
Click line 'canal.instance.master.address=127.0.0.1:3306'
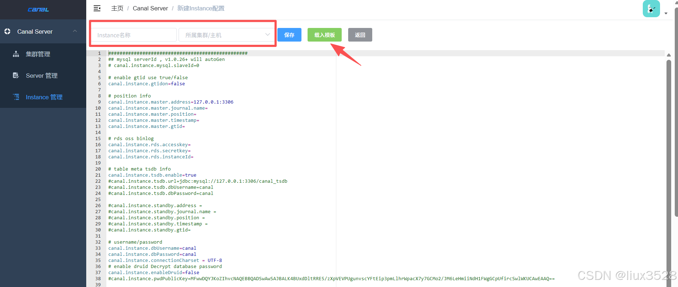click(x=171, y=102)
